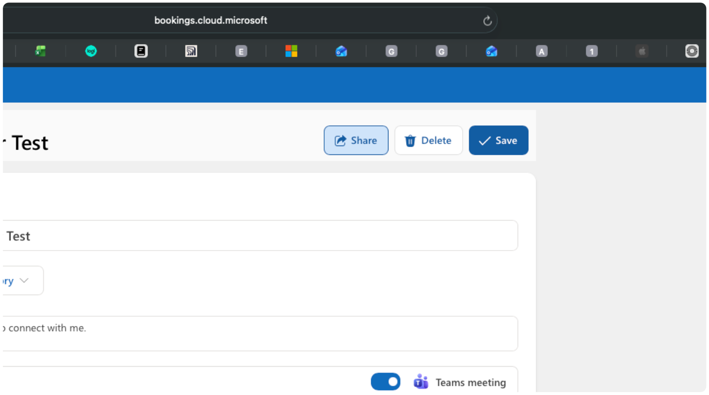This screenshot has width=709, height=395.
Task: Click the "Test" page heading text
Action: 30,143
